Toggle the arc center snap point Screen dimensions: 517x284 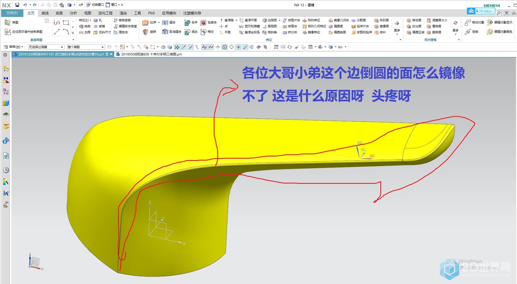(225, 47)
